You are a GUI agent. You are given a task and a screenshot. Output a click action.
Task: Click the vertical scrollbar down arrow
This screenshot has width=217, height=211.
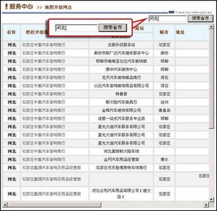tap(211, 199)
